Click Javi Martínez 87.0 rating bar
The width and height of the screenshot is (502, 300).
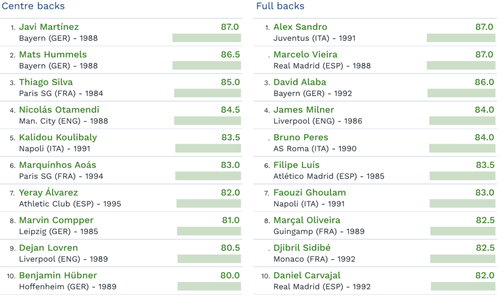coord(206,38)
